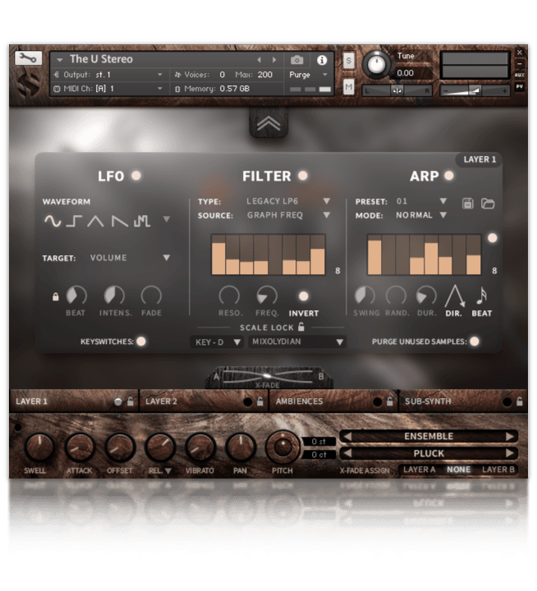This screenshot has width=537, height=591.
Task: Select next Ensemble category arrow
Action: 509,437
